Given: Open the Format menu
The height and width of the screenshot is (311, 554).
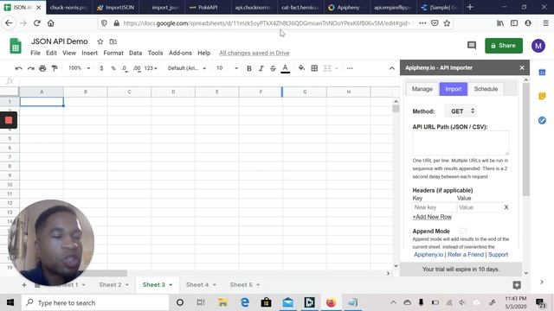Looking at the screenshot, I should click(x=113, y=53).
